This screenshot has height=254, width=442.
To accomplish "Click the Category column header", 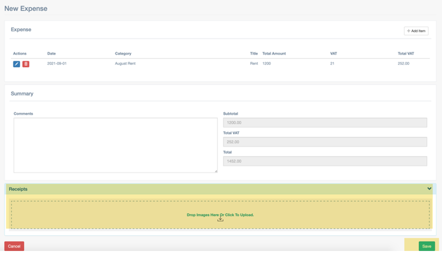I will coord(123,54).
